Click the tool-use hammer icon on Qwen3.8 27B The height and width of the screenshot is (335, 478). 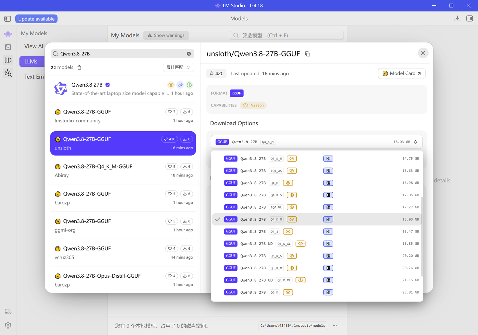click(180, 85)
